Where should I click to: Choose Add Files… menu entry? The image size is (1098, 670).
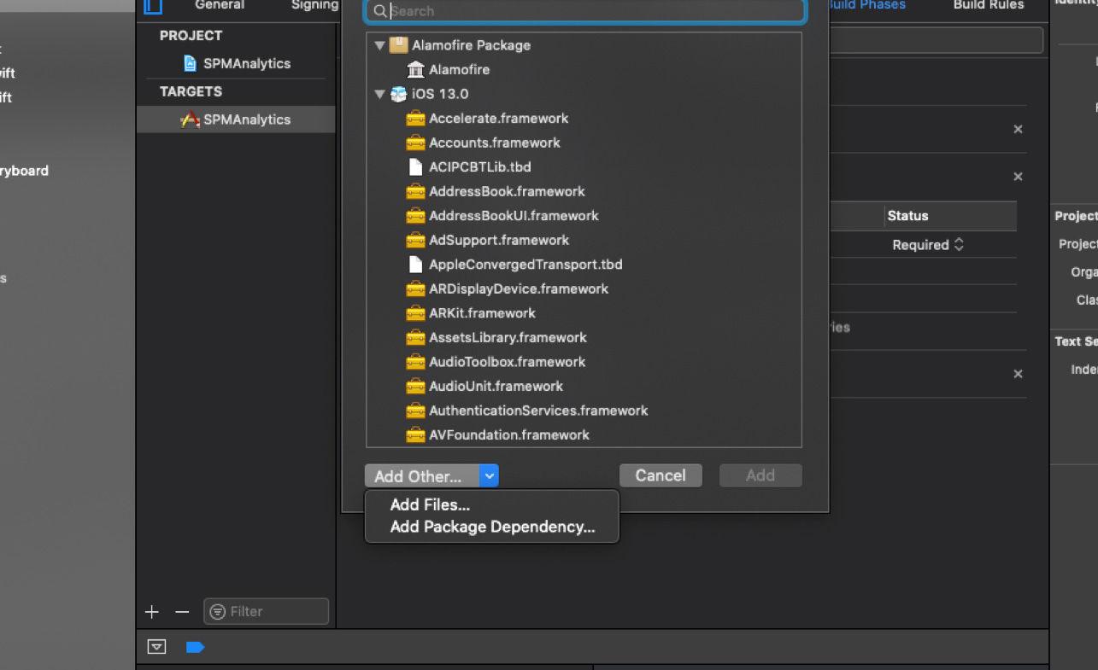click(x=430, y=505)
